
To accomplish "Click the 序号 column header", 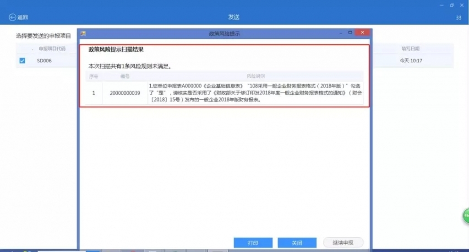I will [x=93, y=76].
